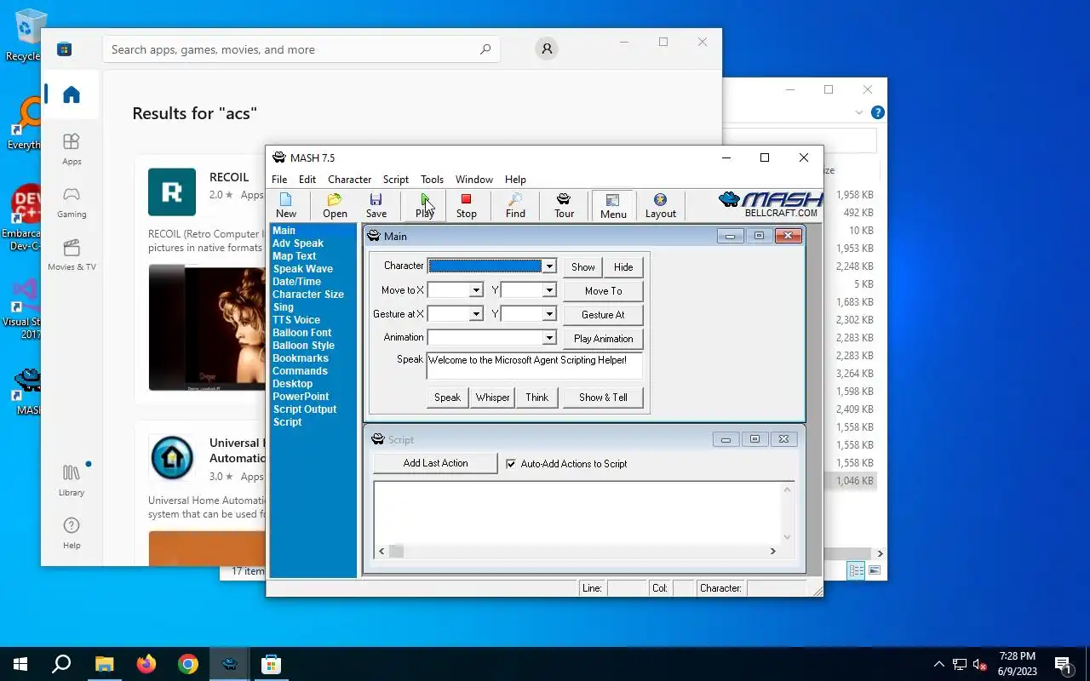
Task: Click the Play Animation button
Action: click(x=603, y=338)
